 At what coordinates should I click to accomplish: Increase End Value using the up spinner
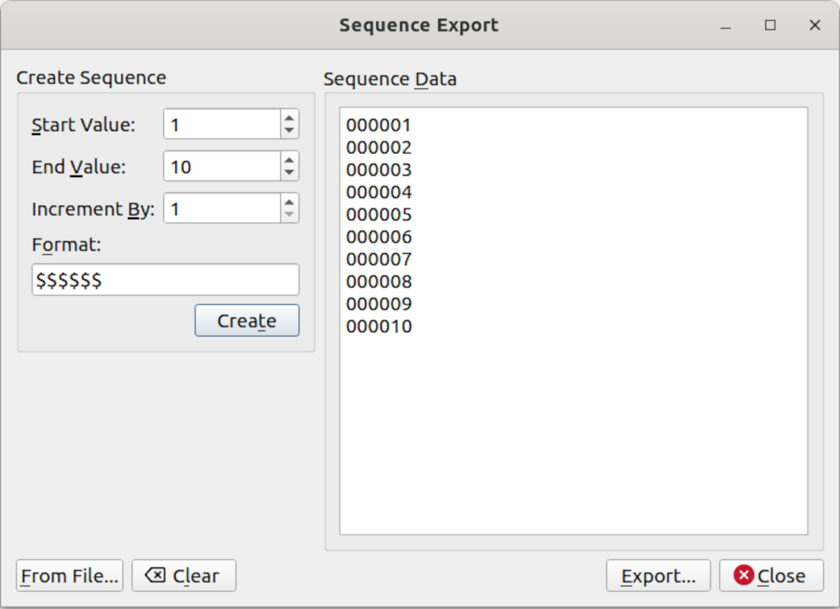[289, 160]
